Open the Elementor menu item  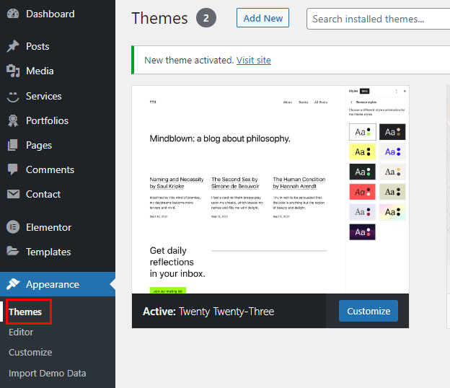tap(58, 227)
